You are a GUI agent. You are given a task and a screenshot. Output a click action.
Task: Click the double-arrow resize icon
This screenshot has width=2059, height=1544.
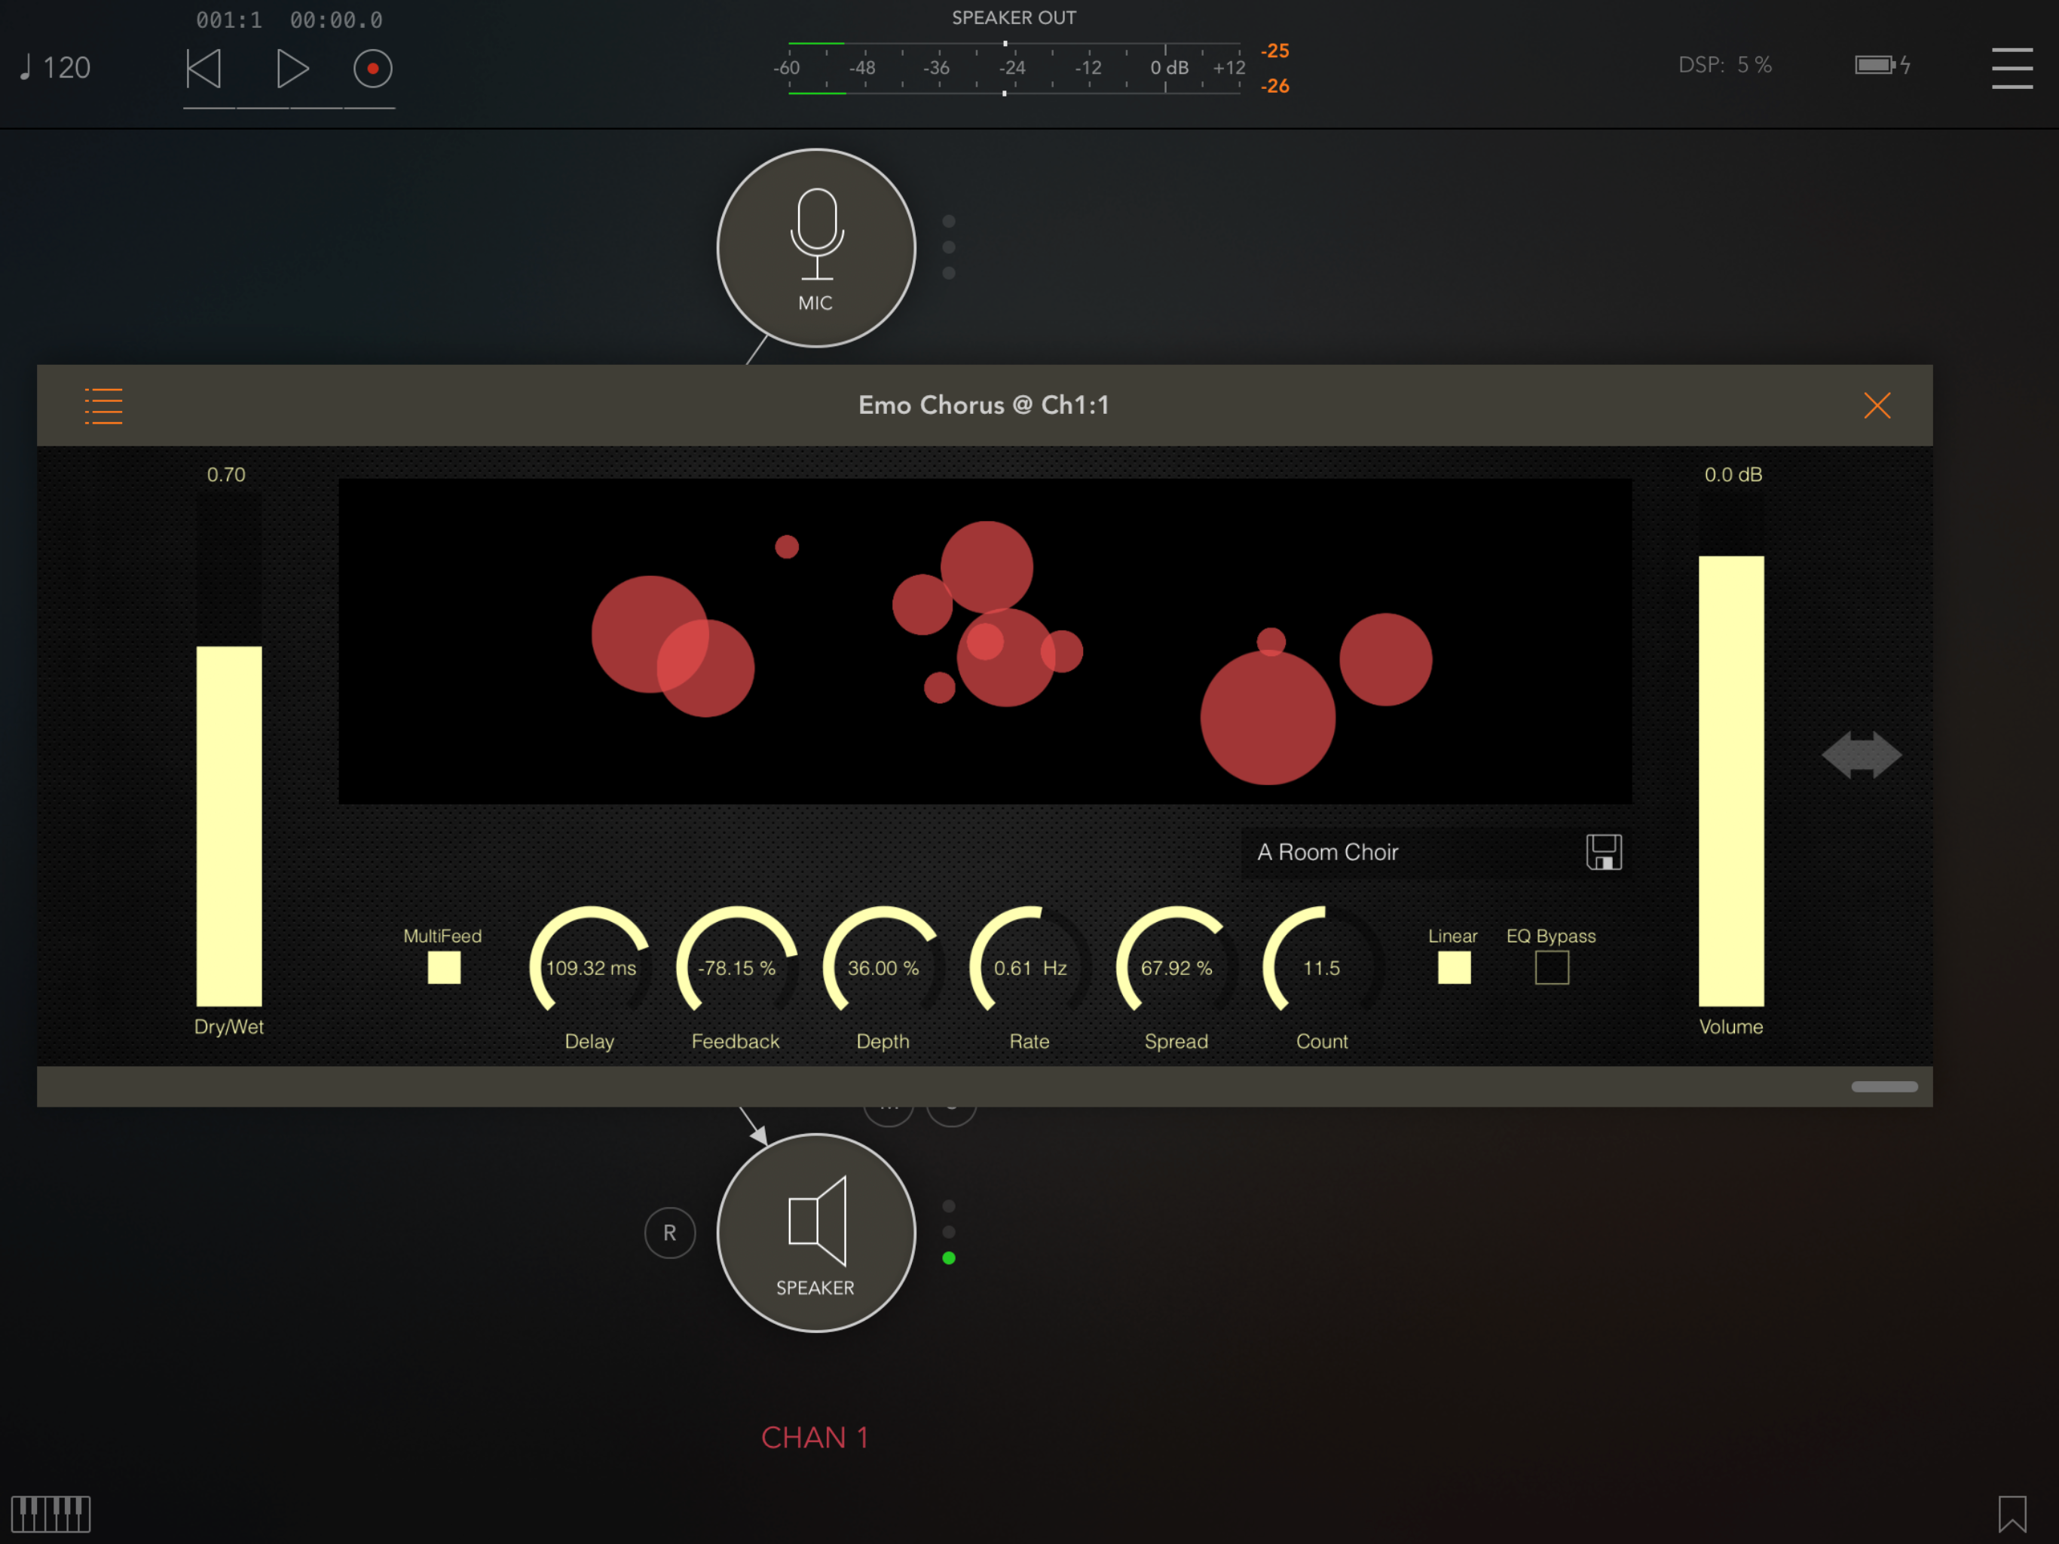1861,755
